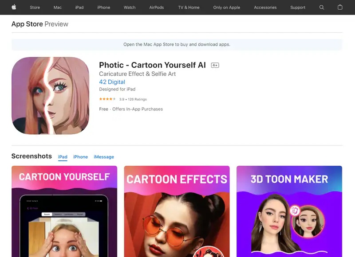355x257 pixels.
Task: Open the Accessories menu item
Action: (265, 8)
